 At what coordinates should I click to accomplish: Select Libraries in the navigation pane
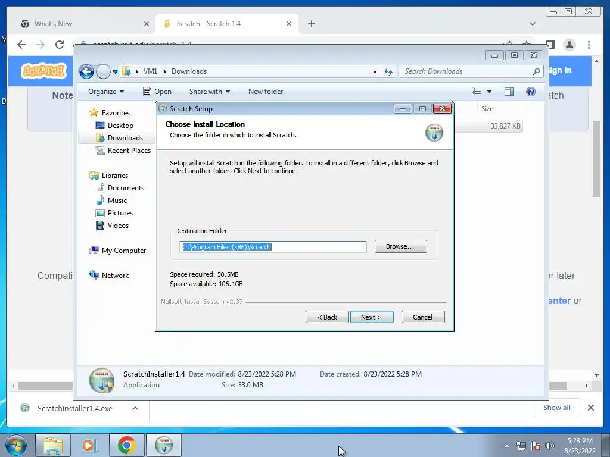[x=115, y=176]
